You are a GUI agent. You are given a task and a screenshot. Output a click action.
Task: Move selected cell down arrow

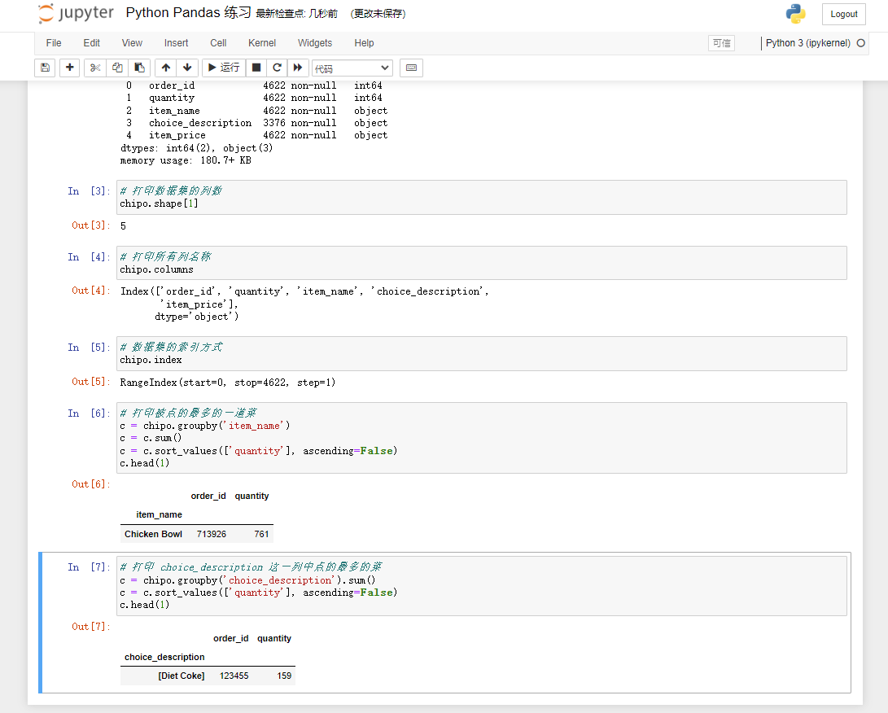[x=187, y=68]
